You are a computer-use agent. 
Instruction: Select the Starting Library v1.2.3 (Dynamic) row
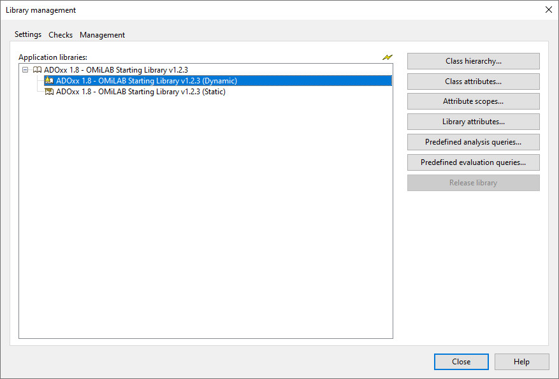point(218,81)
